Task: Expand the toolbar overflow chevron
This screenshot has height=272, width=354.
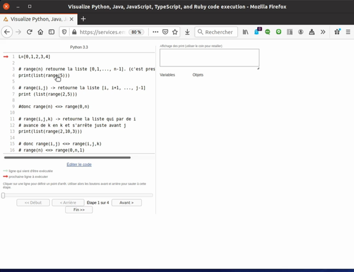Action: [x=323, y=32]
